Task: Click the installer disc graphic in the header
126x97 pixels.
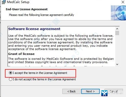Action: point(118,13)
